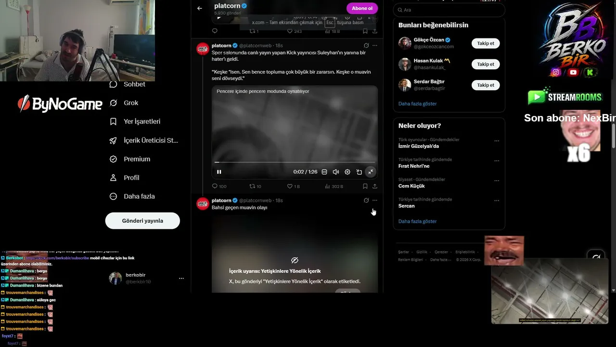Screen dimensions: 616x347
Task: Open options for Sercan trend
Action: [x=497, y=201]
